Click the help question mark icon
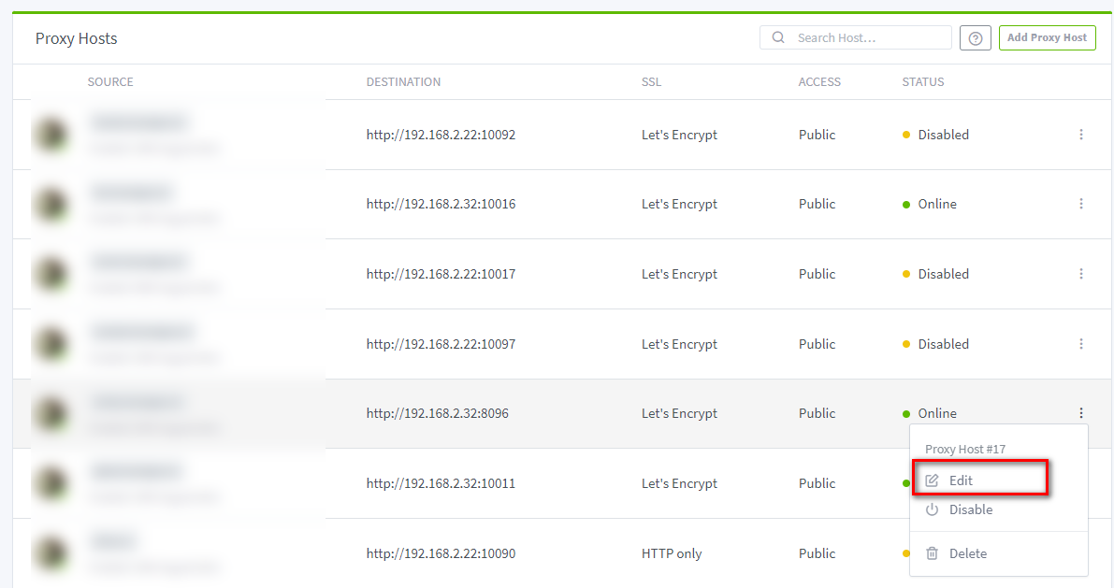The width and height of the screenshot is (1114, 588). [x=976, y=38]
